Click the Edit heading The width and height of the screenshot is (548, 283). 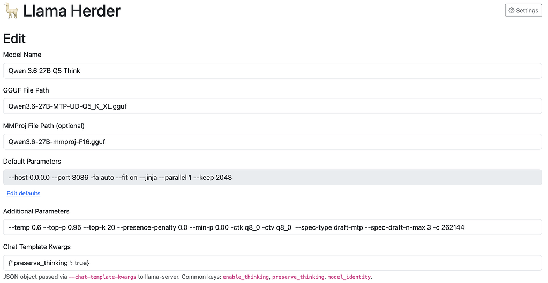[x=14, y=39]
